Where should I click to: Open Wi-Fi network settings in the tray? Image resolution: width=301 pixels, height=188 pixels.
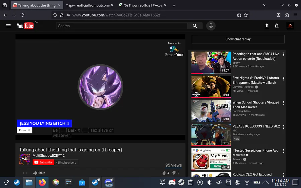click(x=247, y=182)
